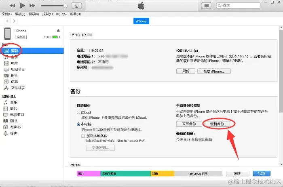Open the 帮助(H) menu

(x=75, y=14)
